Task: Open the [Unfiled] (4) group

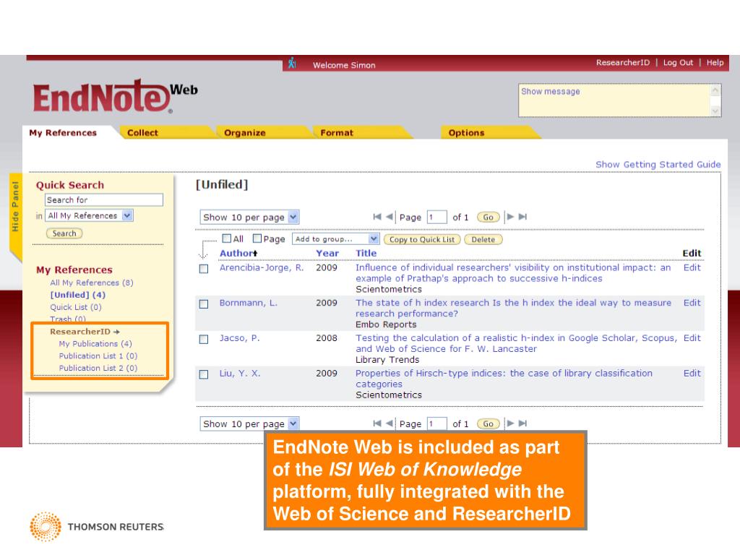Action: tap(78, 295)
